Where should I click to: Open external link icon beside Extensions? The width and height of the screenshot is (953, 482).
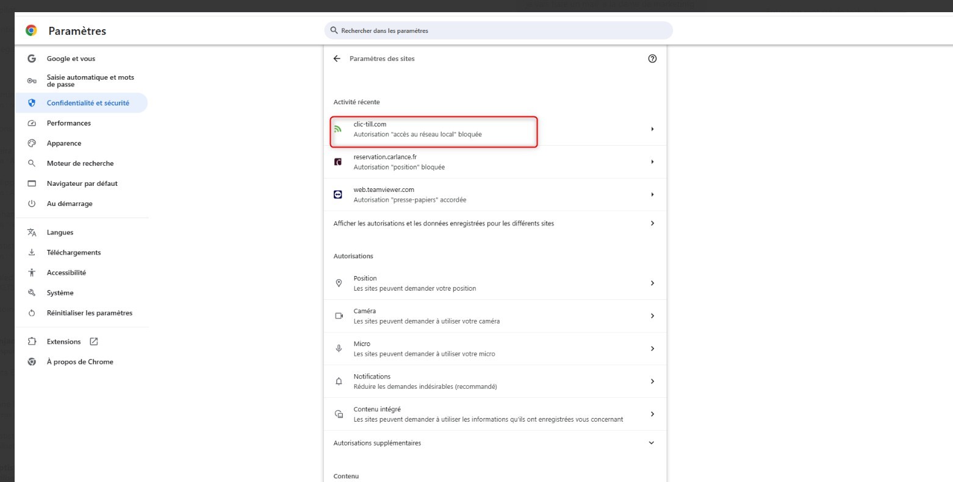[x=94, y=342]
